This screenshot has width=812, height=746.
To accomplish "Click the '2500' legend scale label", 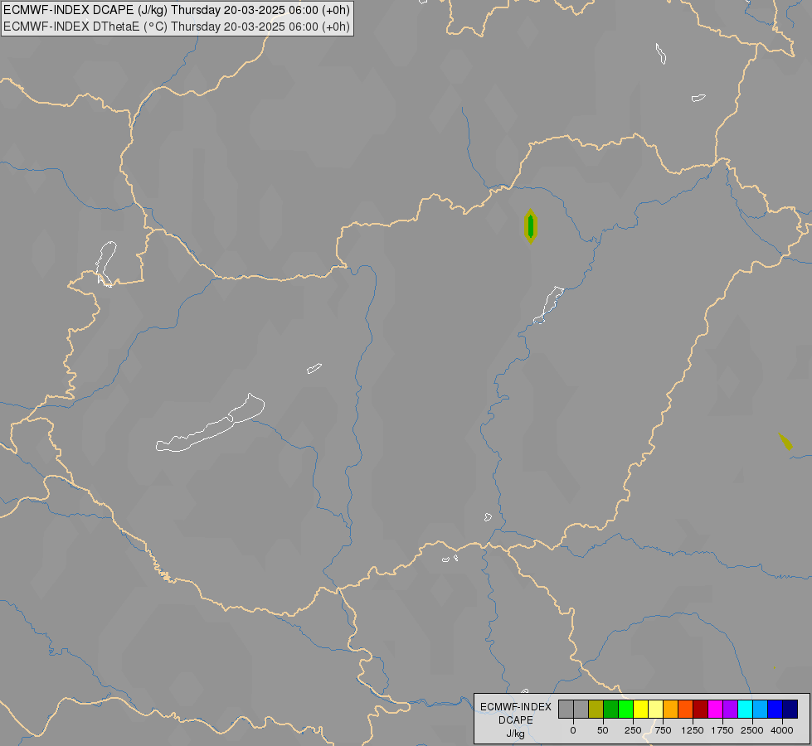I will [x=752, y=730].
